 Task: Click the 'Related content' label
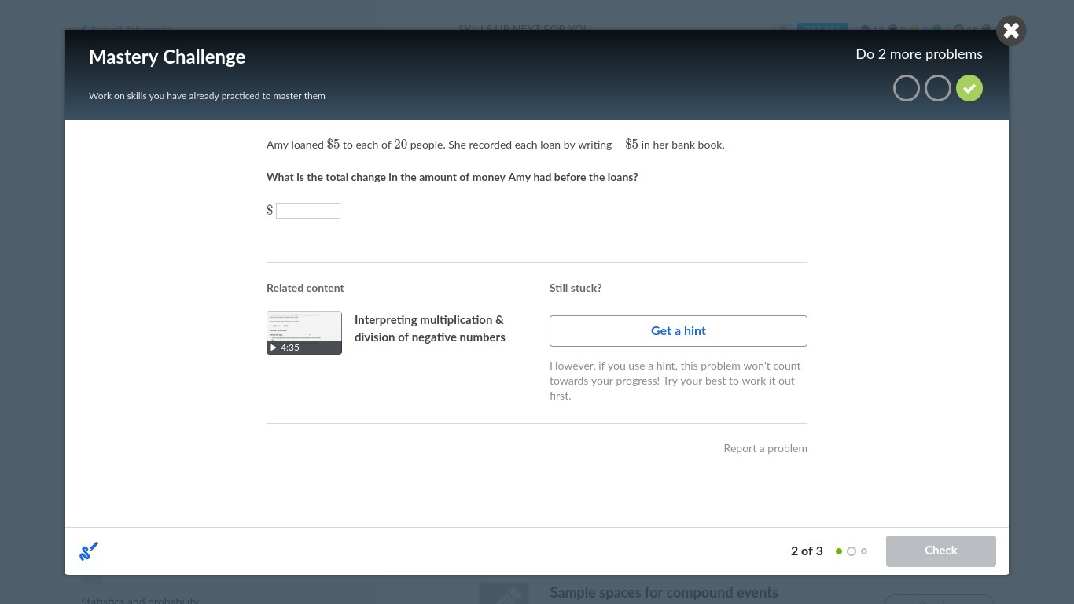pos(305,289)
